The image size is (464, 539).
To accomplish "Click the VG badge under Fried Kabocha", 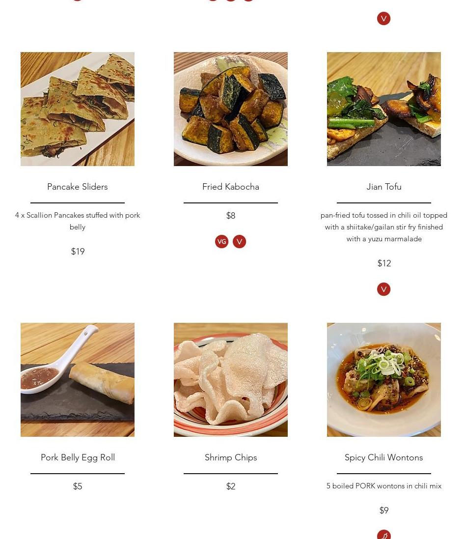I will tap(221, 241).
